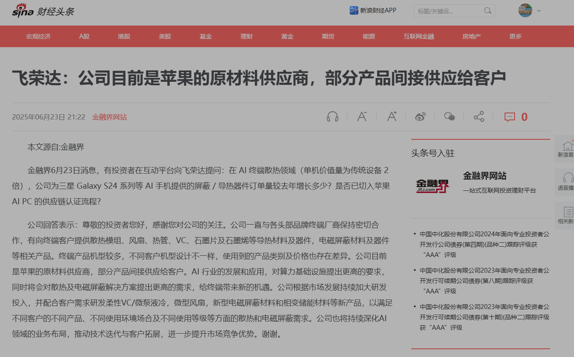Click the comment count 0

[524, 117]
